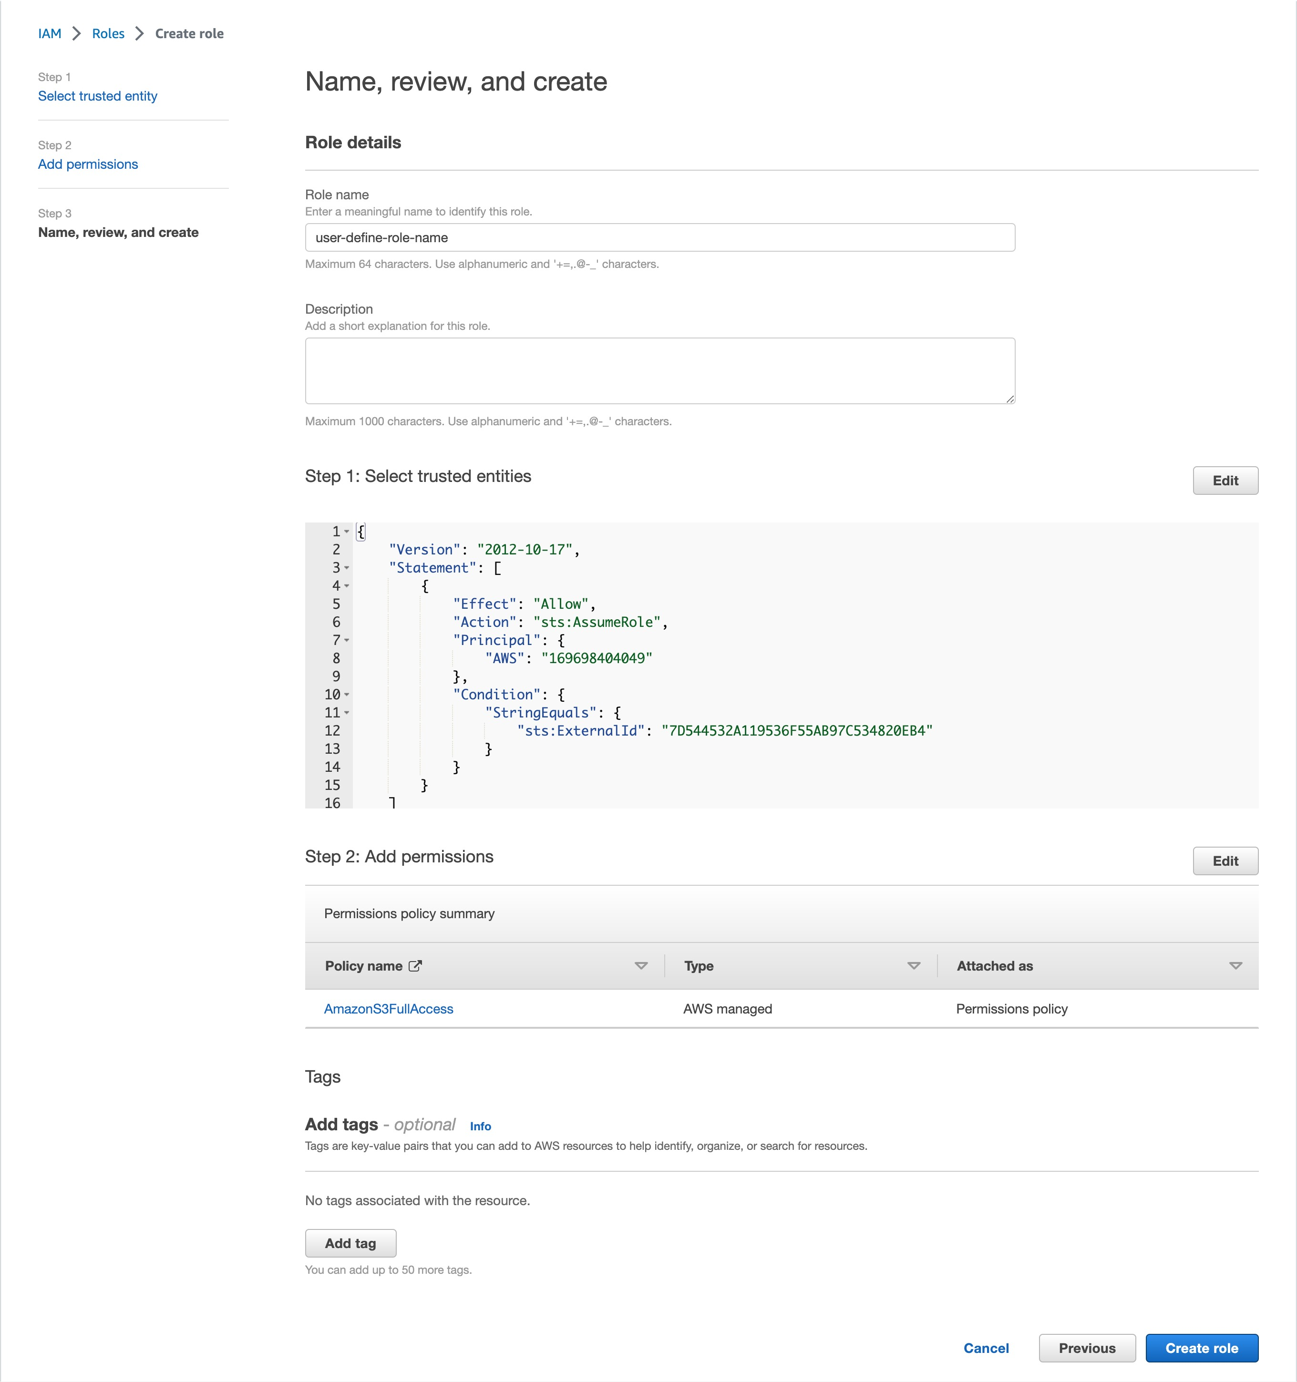Click the Role name input field
This screenshot has height=1382, width=1297.
(659, 238)
